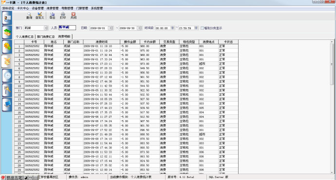The height and width of the screenshot is (180, 336).
Task: Click the 姓名 column header
Action: pyautogui.click(x=54, y=42)
